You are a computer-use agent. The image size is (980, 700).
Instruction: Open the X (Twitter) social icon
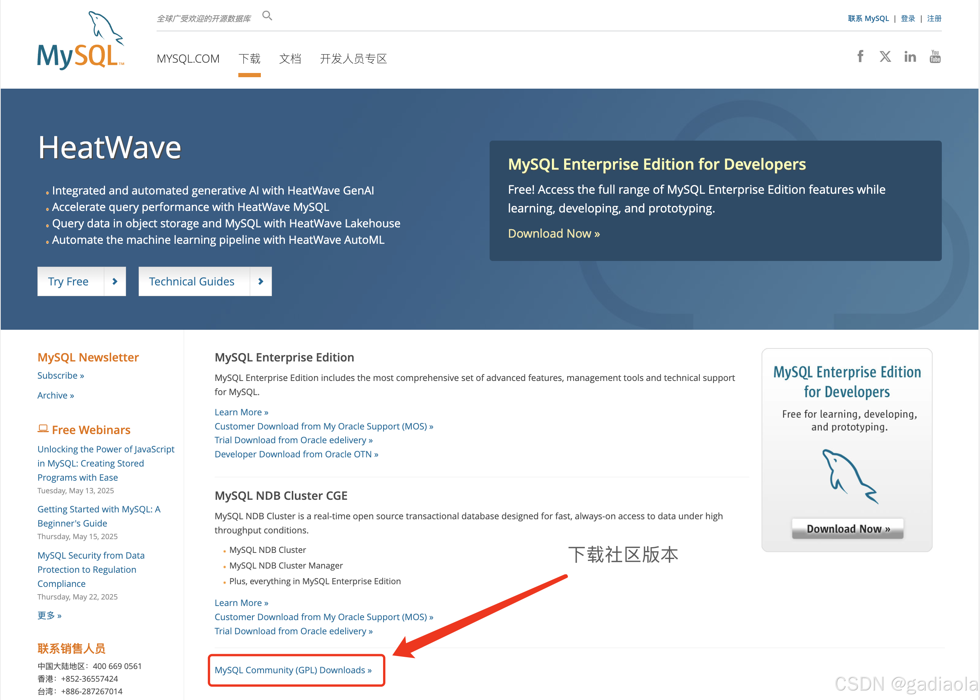pyautogui.click(x=885, y=57)
